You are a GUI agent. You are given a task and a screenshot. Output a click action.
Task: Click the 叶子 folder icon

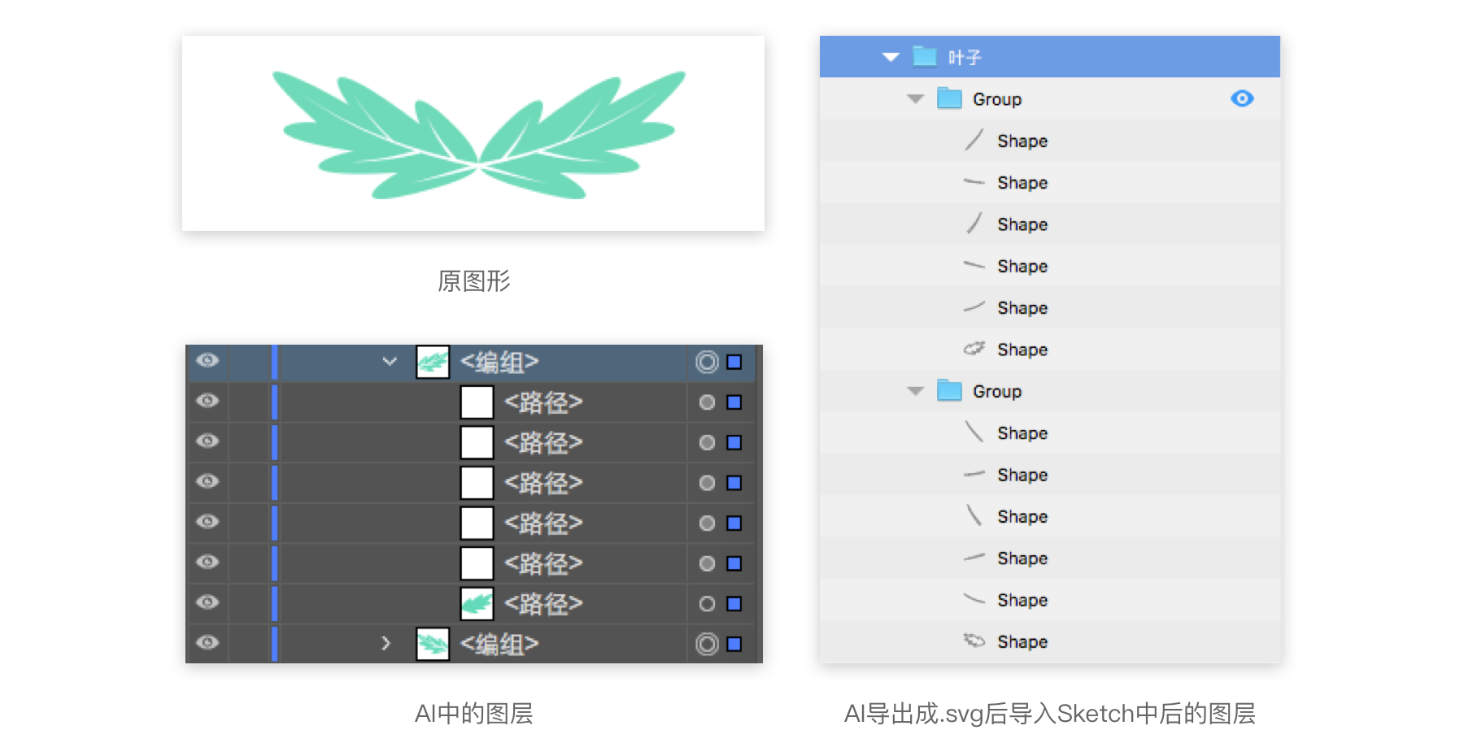tap(925, 56)
